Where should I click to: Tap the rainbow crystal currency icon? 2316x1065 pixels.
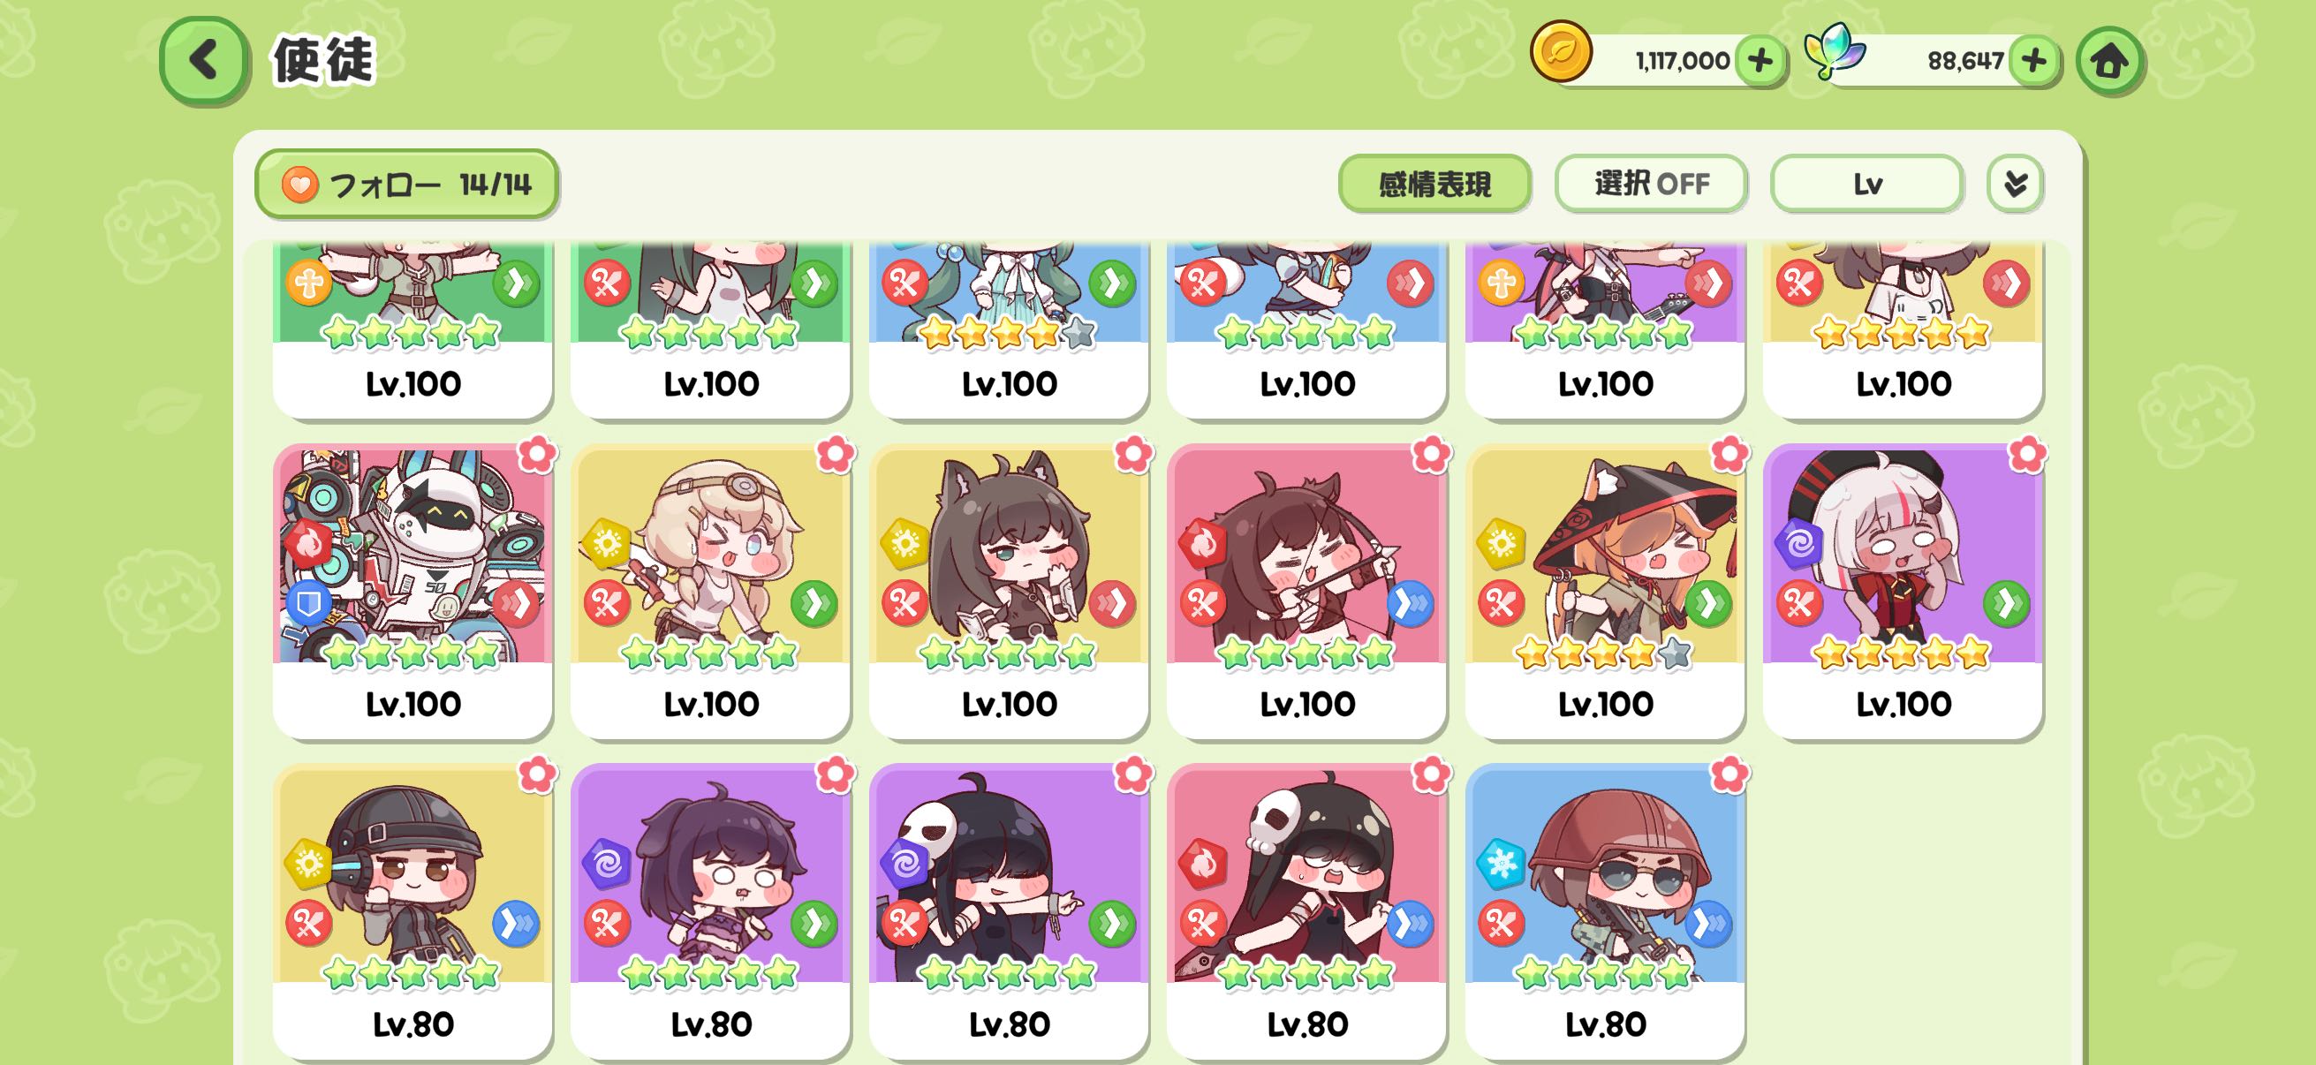pyautogui.click(x=1834, y=51)
